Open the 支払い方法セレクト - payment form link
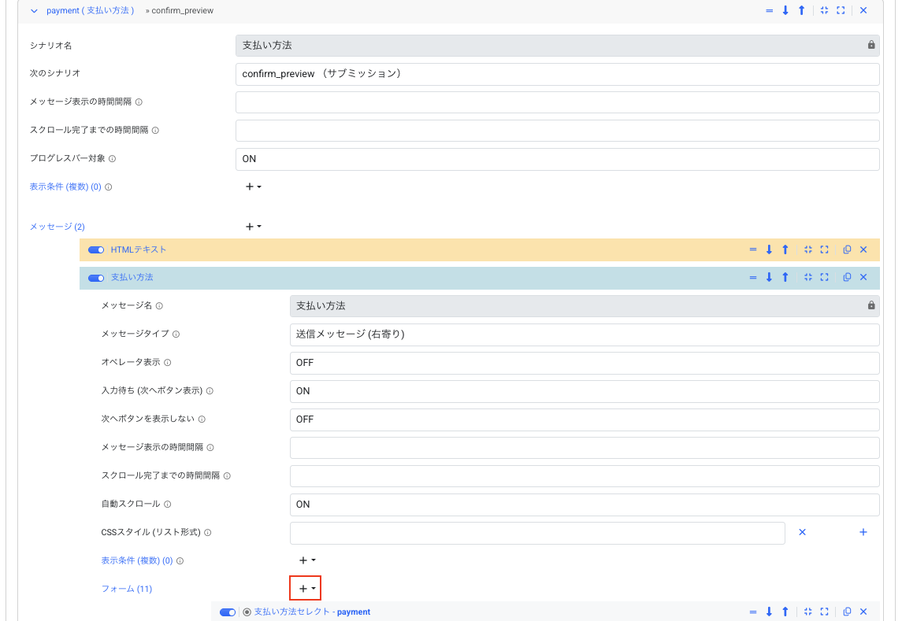This screenshot has height=621, width=902. click(313, 612)
